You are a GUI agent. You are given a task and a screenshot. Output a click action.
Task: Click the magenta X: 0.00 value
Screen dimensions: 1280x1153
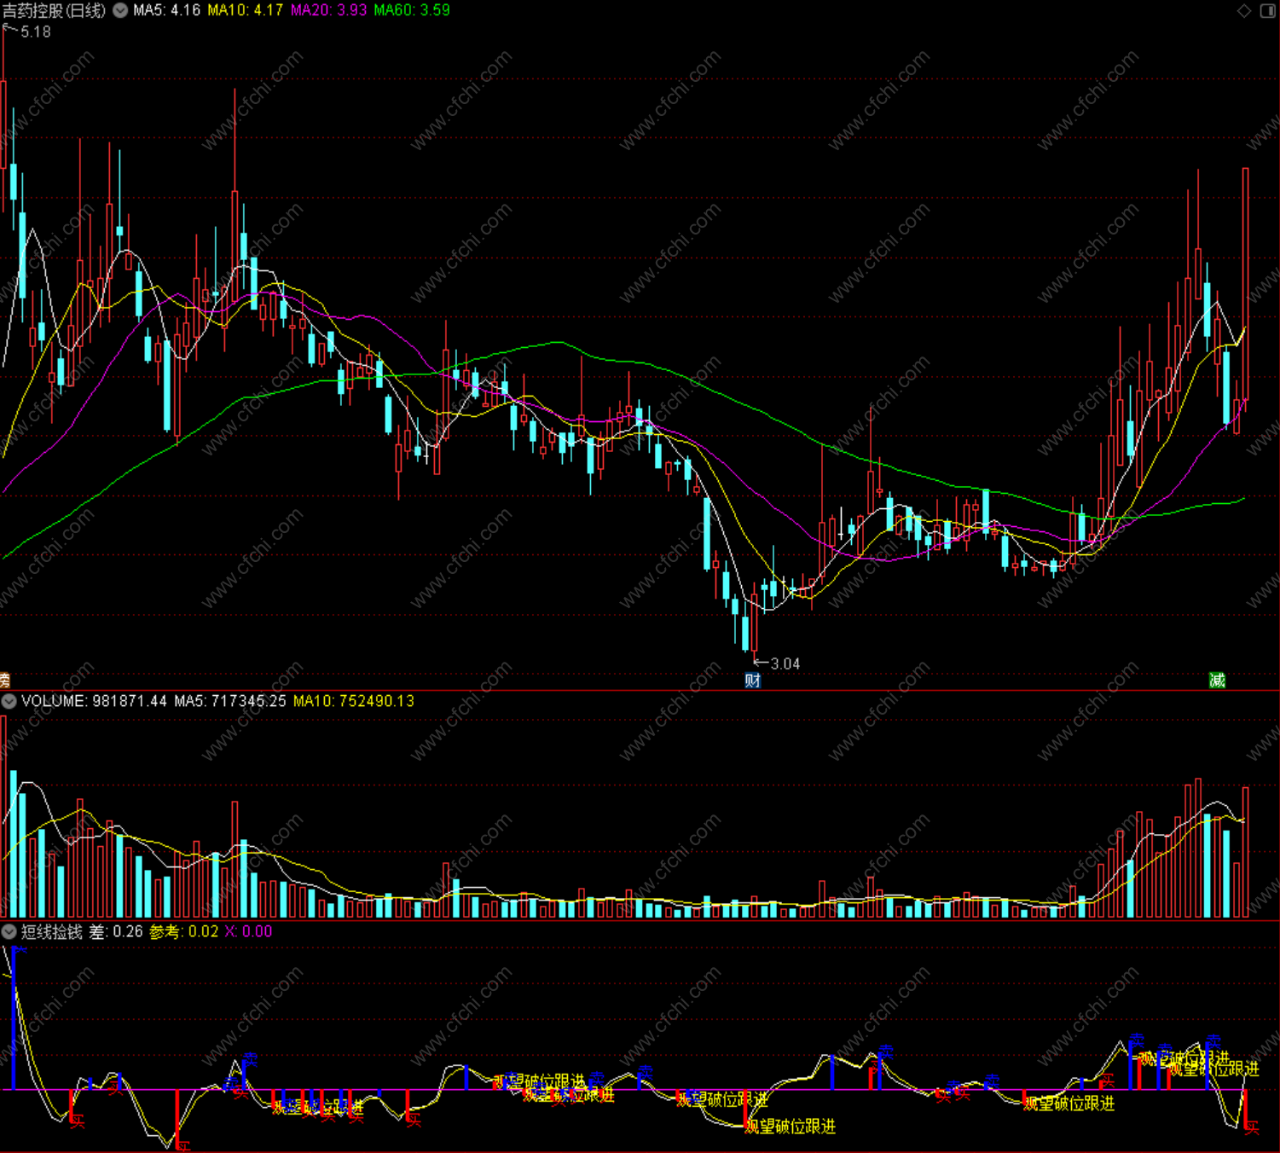pyautogui.click(x=249, y=931)
